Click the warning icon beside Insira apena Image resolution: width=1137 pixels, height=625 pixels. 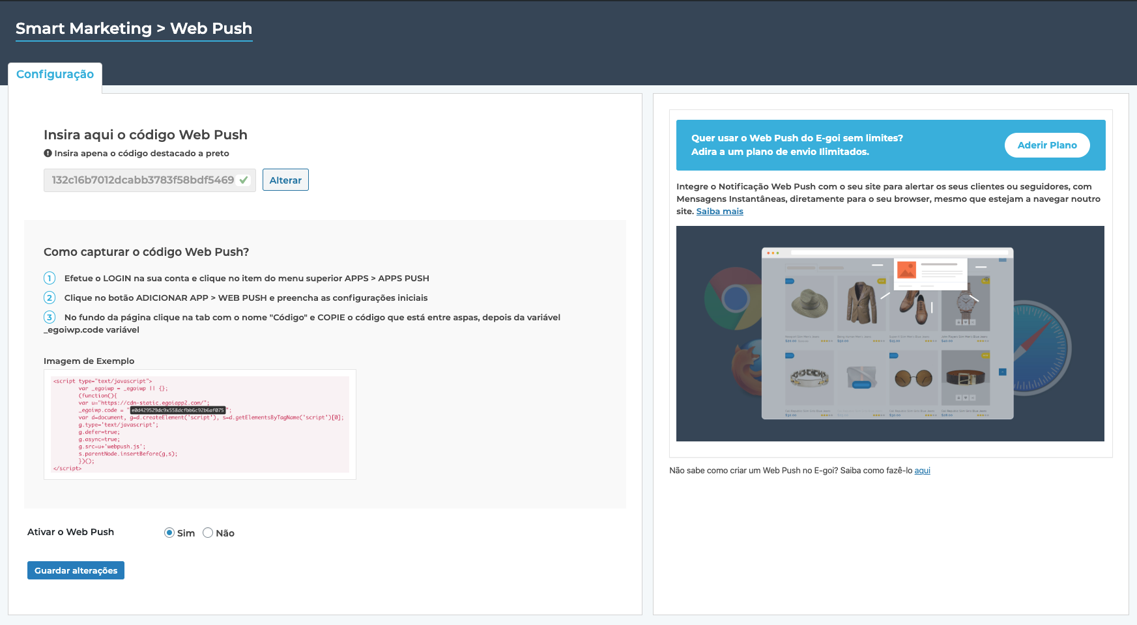[48, 154]
